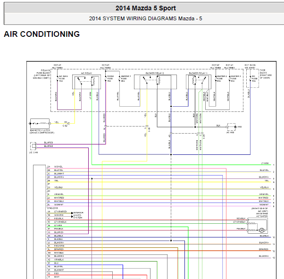The height and width of the screenshot is (279, 284).
Task: Click 'YEL' wire label beside magnetic clutch
Action: pos(57,122)
